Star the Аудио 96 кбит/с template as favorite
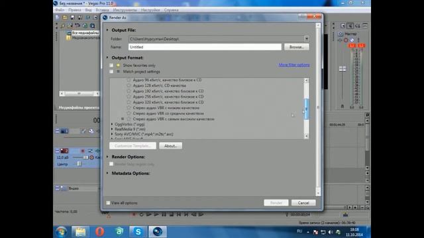This screenshot has height=238, width=424. [129, 80]
